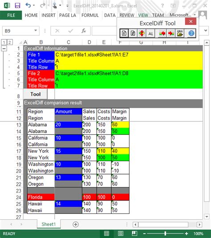
Task: Jump to next difference with right arrow
Action: [x=171, y=33]
